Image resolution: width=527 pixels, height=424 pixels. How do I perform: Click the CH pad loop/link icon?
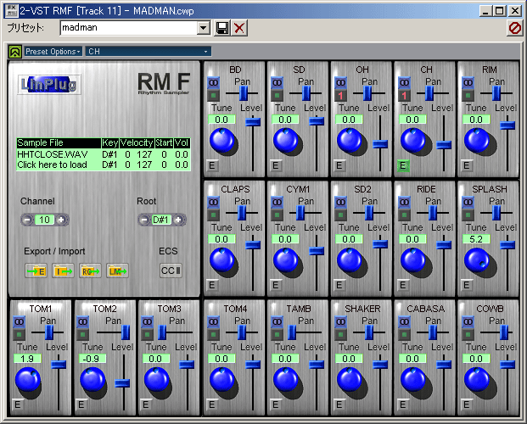404,82
